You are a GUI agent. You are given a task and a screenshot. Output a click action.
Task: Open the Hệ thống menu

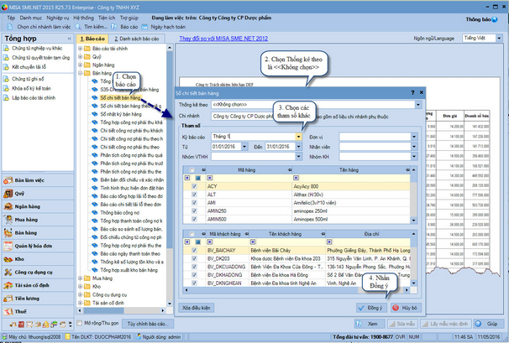(x=83, y=18)
